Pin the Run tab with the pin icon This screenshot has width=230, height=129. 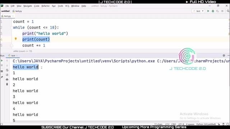click(x=2, y=77)
